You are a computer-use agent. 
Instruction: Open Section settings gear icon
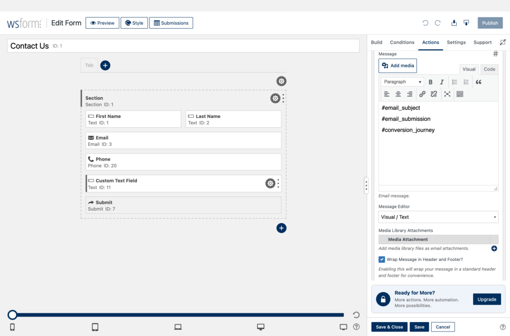coord(275,98)
